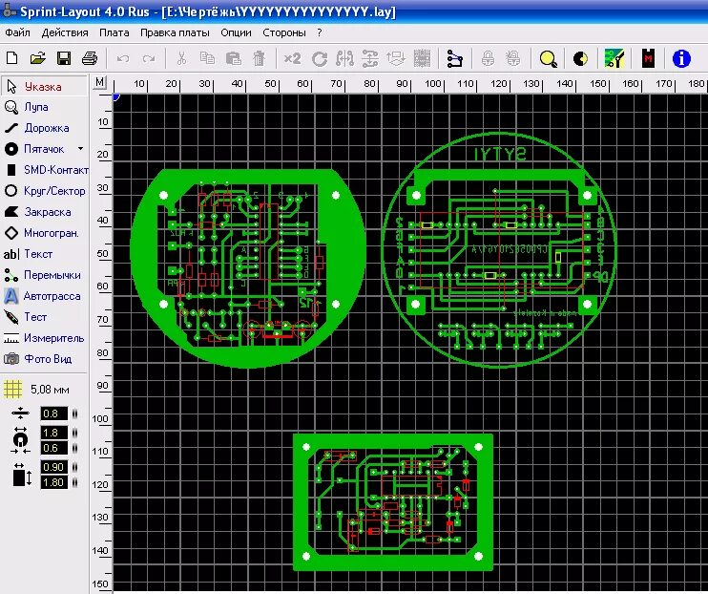Open the Стороны menu
The image size is (708, 594).
[284, 32]
